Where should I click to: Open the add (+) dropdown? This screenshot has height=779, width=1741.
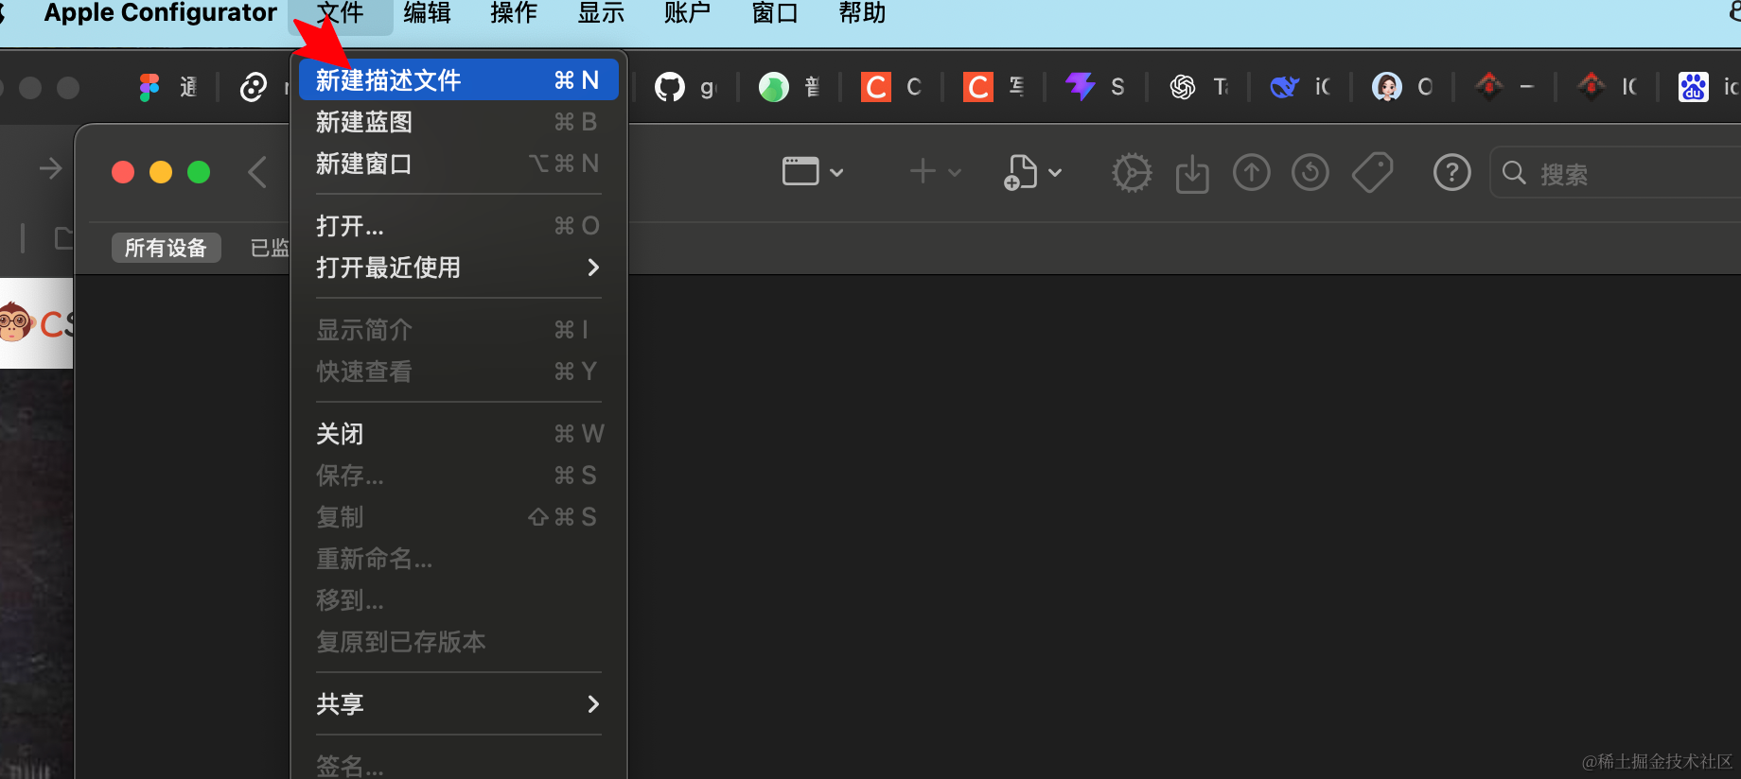pos(935,172)
